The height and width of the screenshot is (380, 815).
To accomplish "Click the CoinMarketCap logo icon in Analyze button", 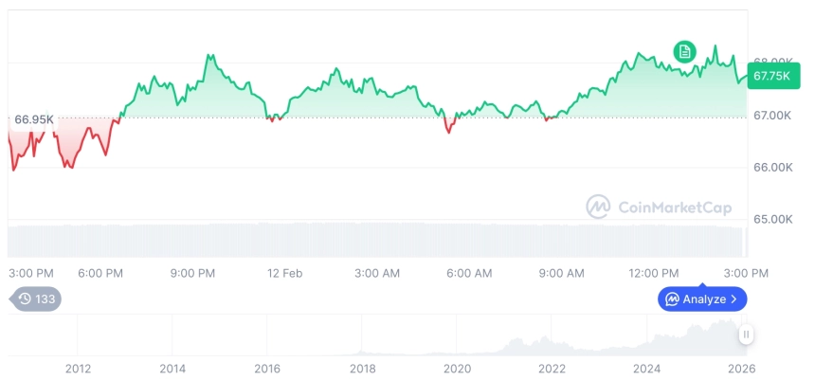I will point(672,299).
